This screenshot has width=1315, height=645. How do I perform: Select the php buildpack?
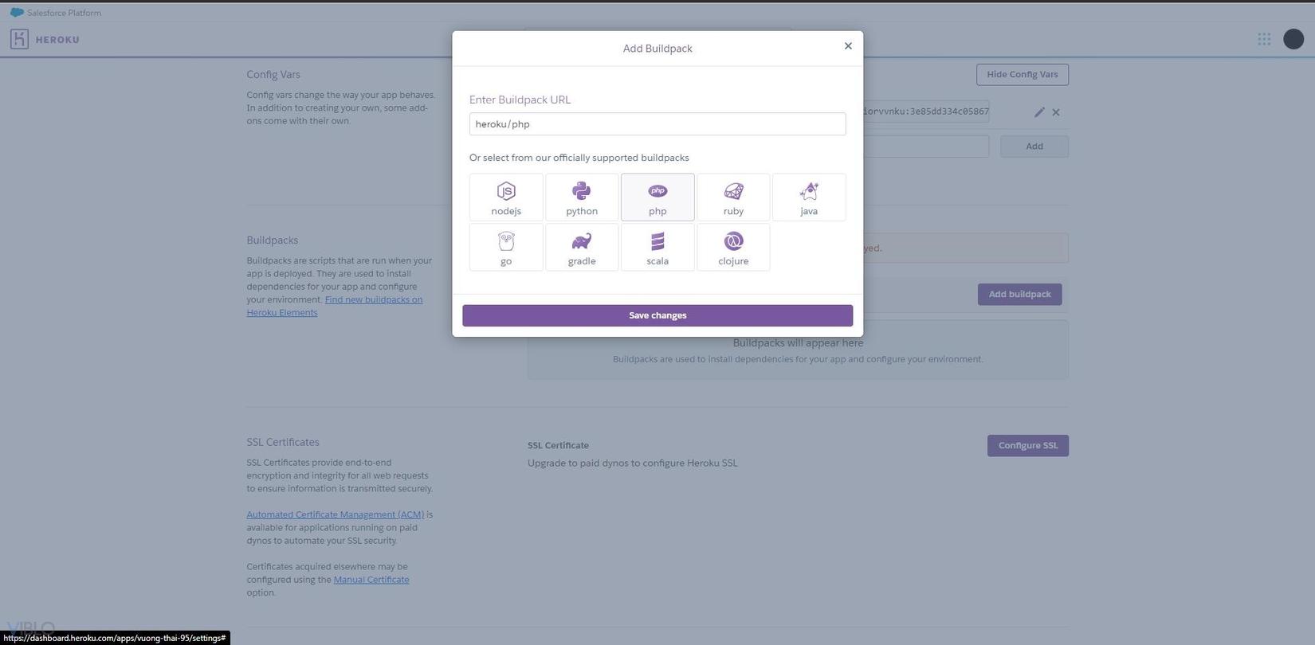[x=657, y=197]
